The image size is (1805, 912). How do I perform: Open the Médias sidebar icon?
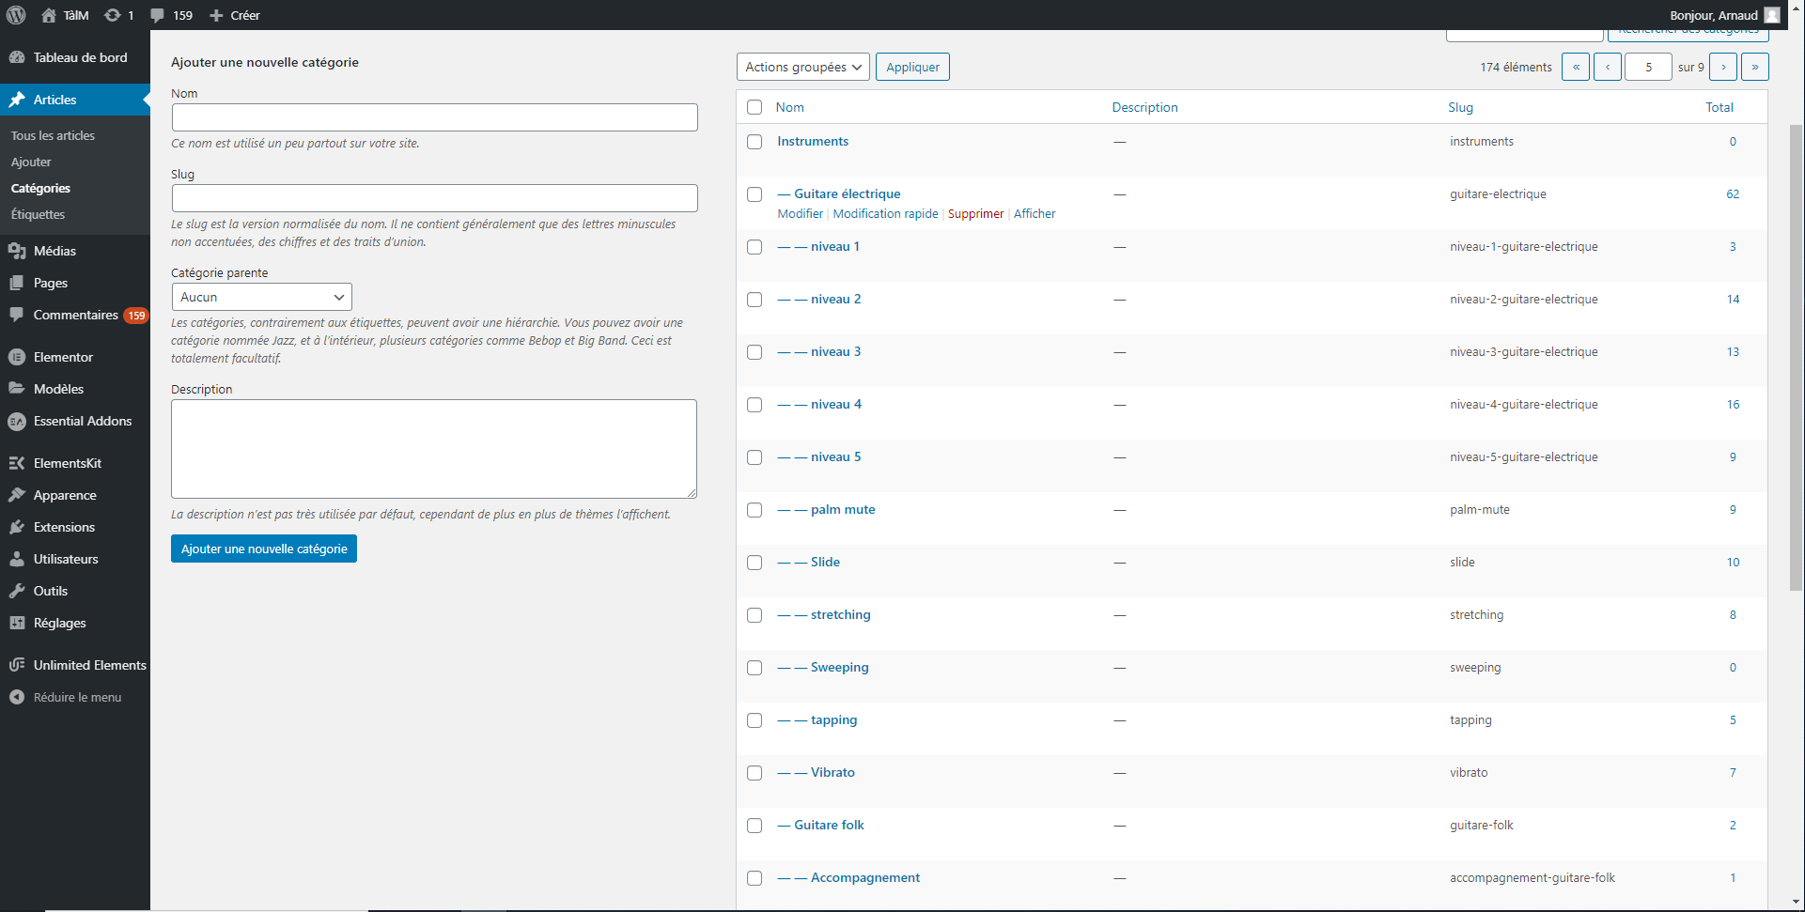tap(17, 251)
